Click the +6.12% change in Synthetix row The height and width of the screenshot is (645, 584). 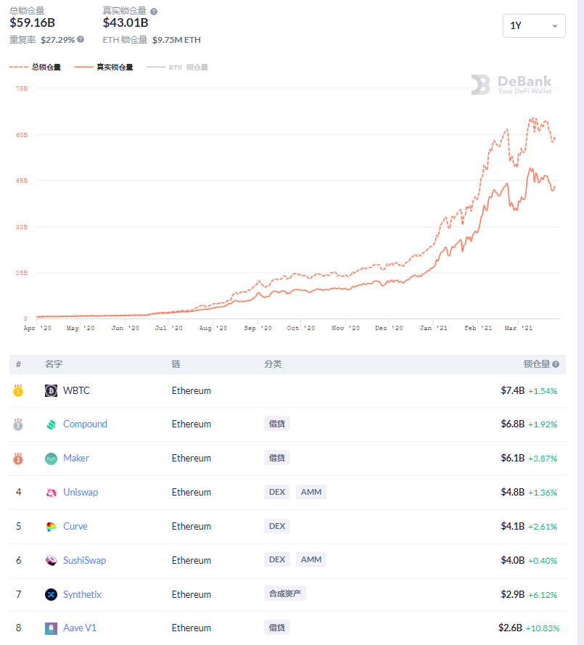click(x=543, y=595)
